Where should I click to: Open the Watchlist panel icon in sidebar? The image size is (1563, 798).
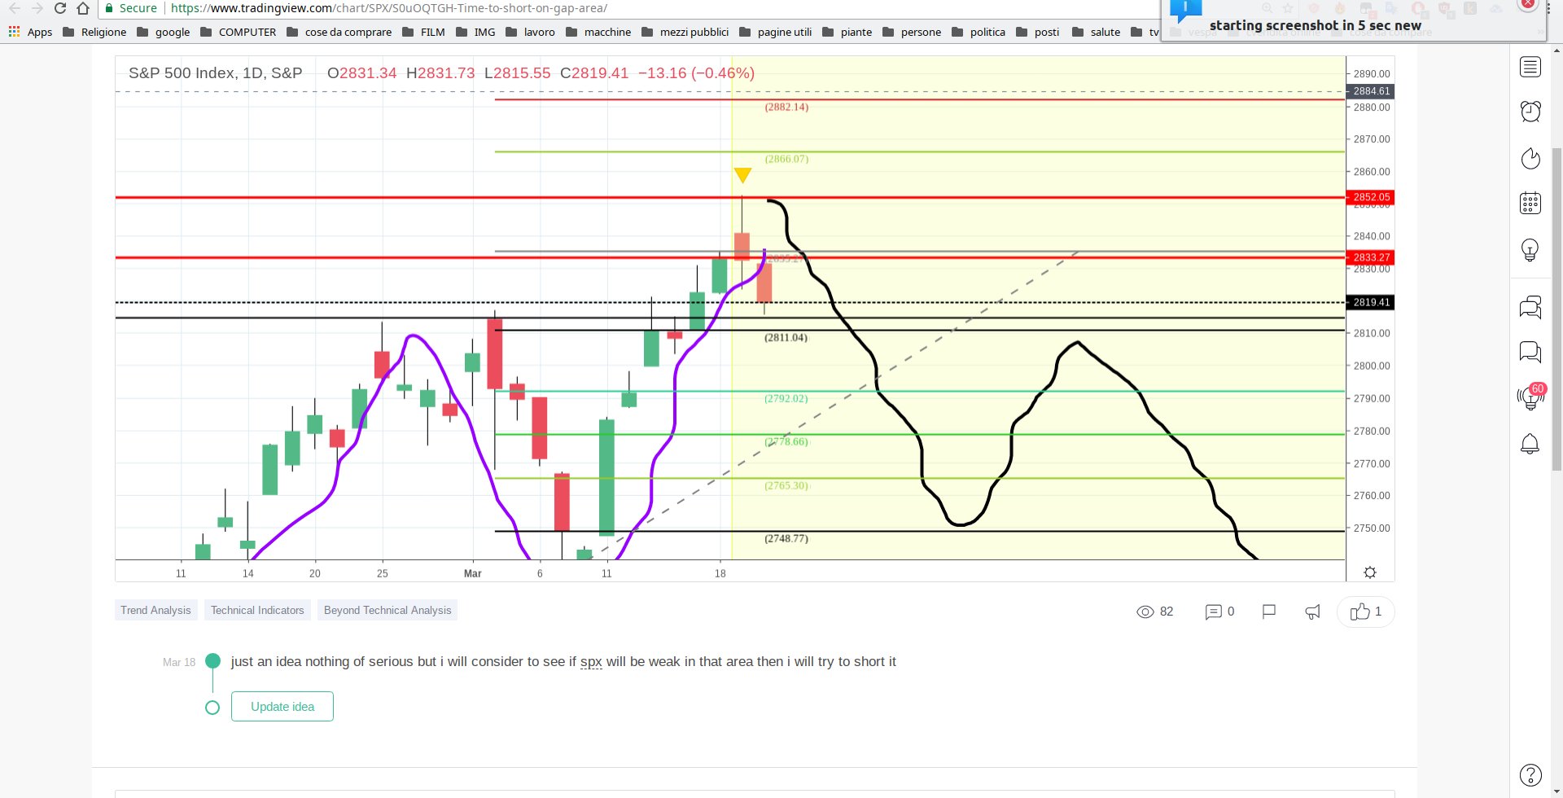pos(1530,67)
